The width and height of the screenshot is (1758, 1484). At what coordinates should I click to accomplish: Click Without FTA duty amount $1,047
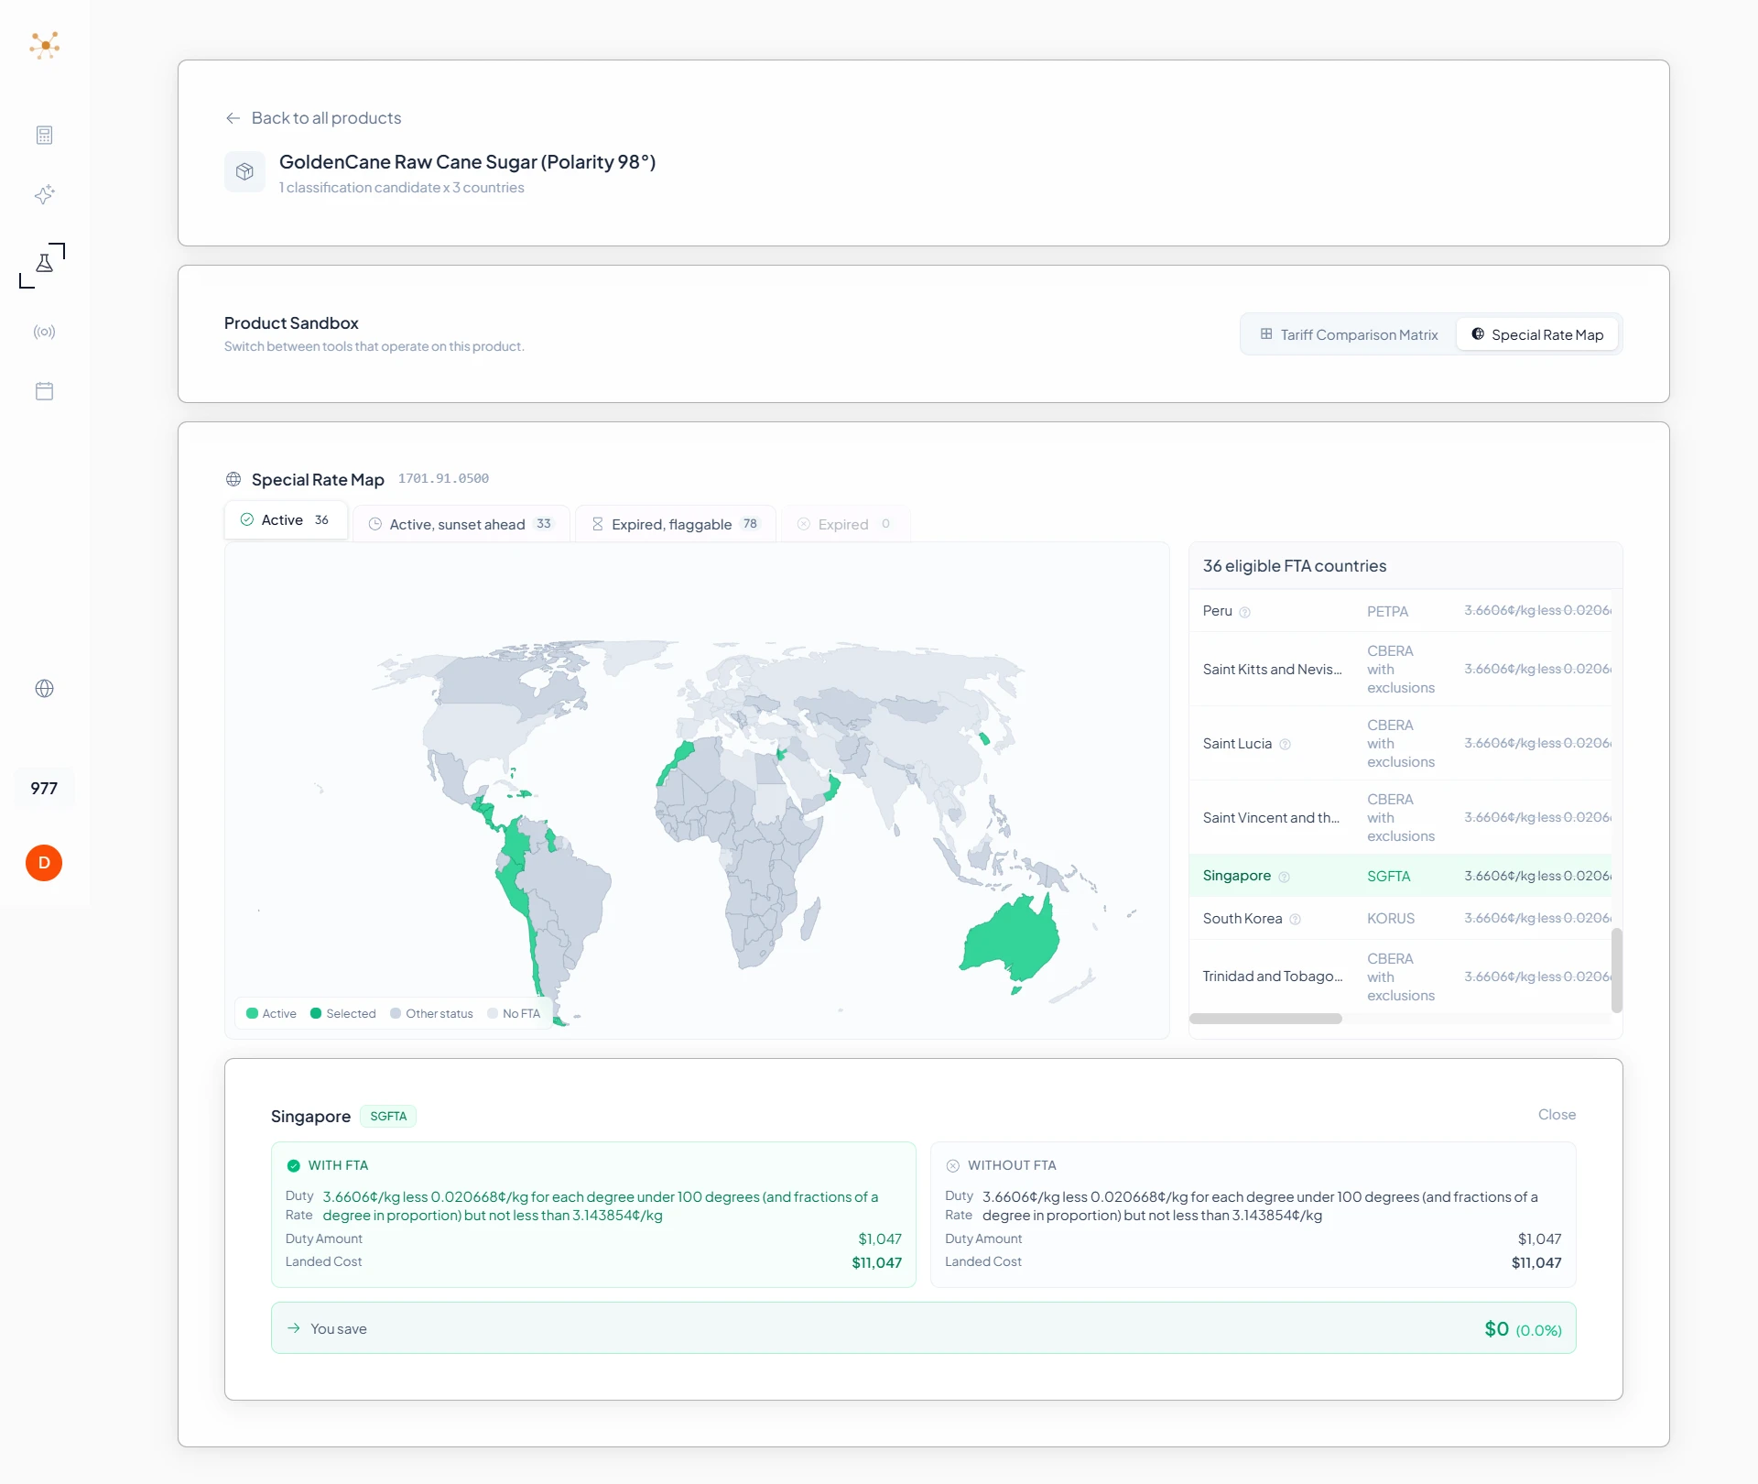pos(1539,1238)
